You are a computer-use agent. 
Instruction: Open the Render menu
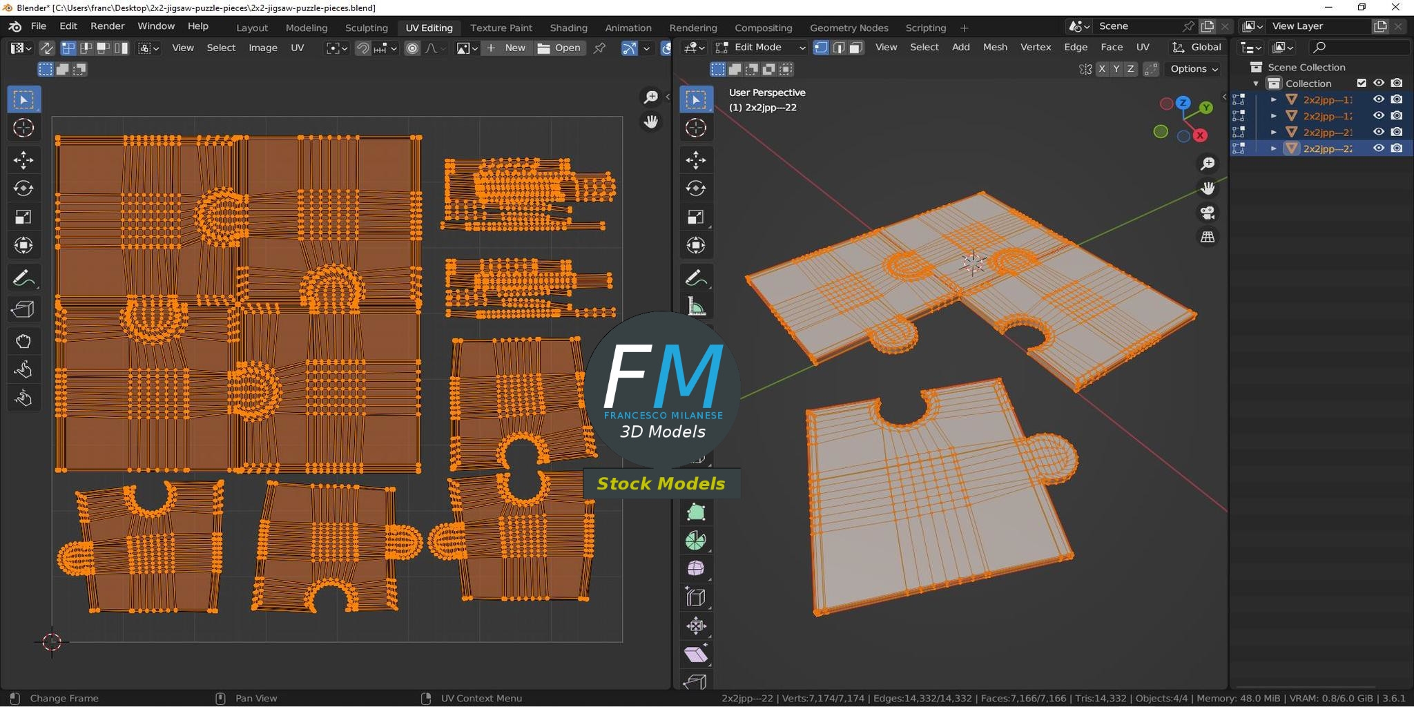(x=107, y=26)
